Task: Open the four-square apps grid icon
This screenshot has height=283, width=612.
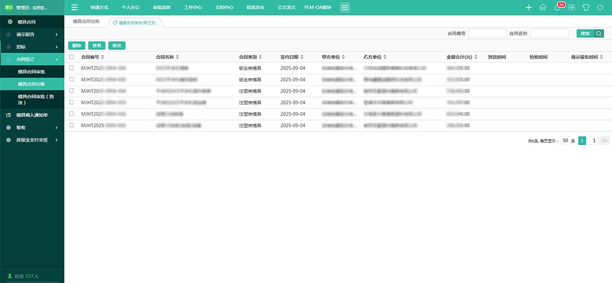Action: point(571,7)
